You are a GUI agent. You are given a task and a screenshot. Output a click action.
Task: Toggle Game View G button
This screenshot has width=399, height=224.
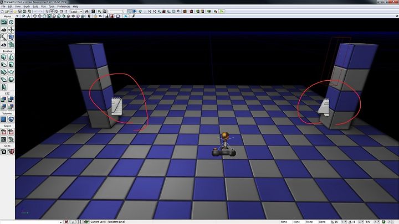coord(89,16)
